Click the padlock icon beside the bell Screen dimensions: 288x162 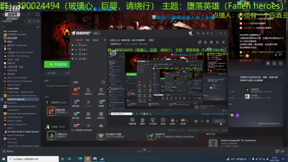tap(205, 42)
